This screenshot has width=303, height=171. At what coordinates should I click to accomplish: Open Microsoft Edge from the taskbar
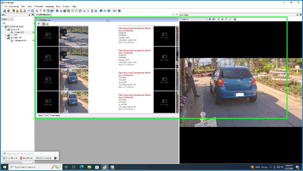(81, 167)
